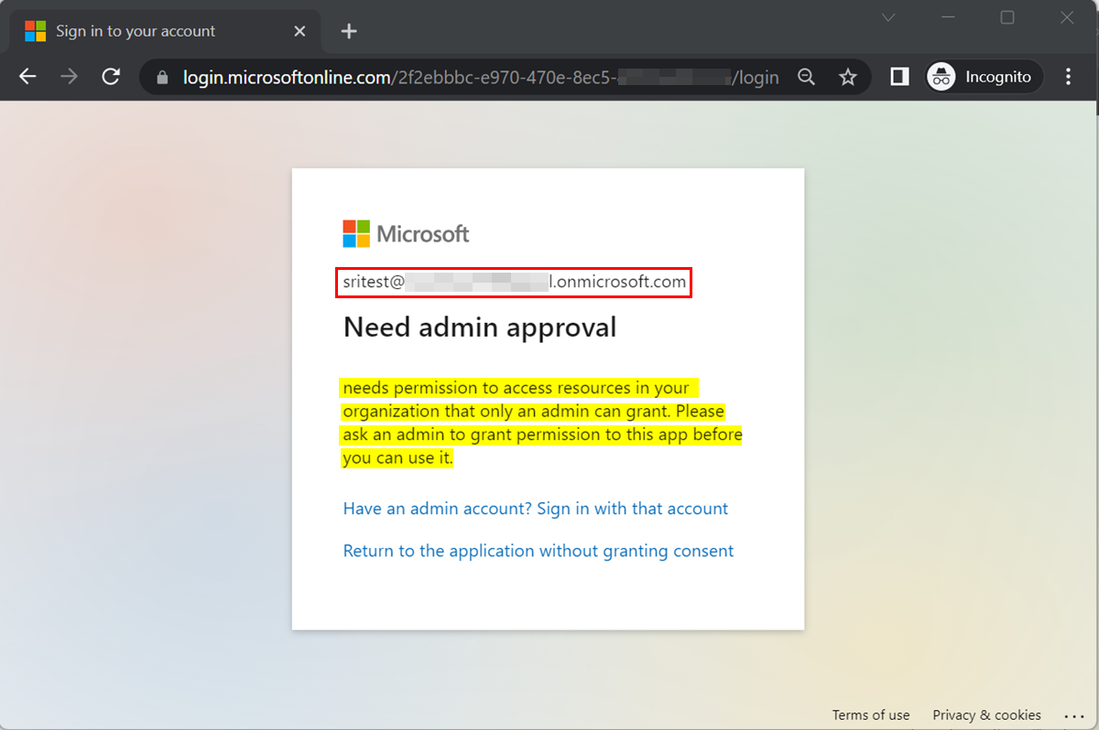This screenshot has width=1099, height=730.
Task: Maximize the browser window
Action: (1007, 17)
